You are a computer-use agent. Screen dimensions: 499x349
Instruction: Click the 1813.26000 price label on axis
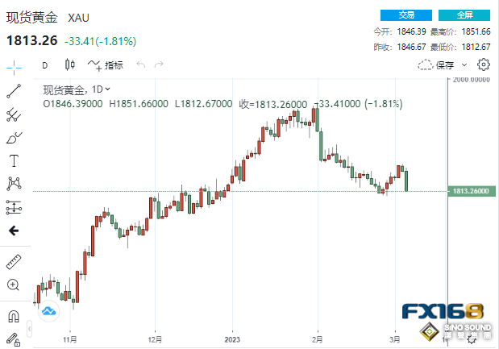pos(472,191)
